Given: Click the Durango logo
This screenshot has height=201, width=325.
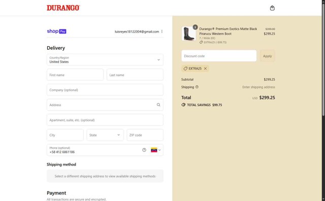Looking at the screenshot, I should click(63, 8).
